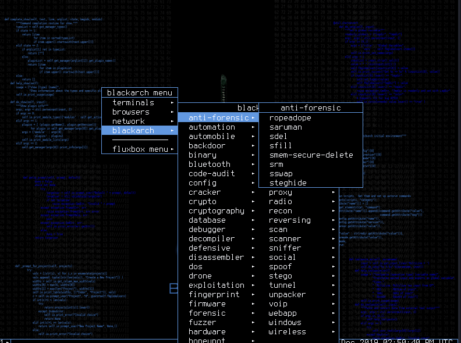Open the decompiler category
Image resolution: width=461 pixels, height=343 pixels.
click(x=218, y=239)
